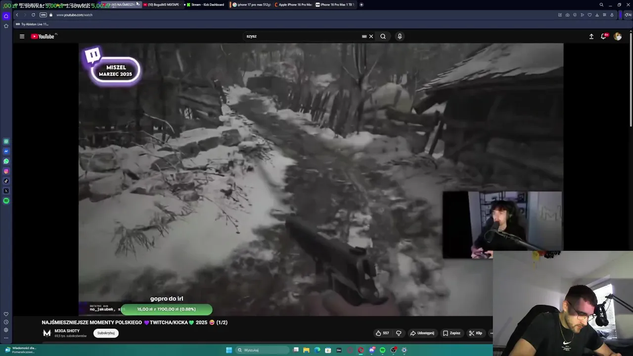
Task: Click the toolbar heart pinboard icon
Action: coord(589,15)
